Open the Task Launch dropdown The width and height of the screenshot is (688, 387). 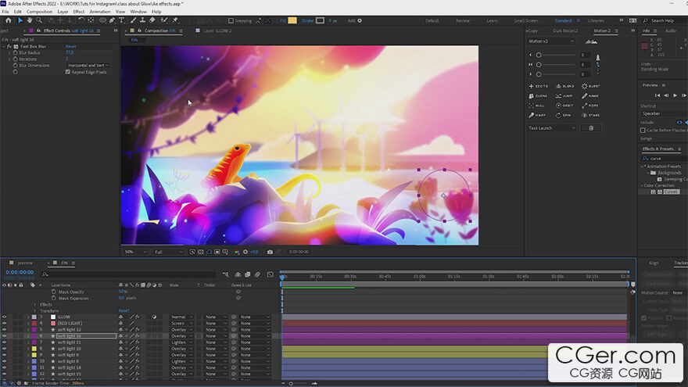[x=552, y=128]
